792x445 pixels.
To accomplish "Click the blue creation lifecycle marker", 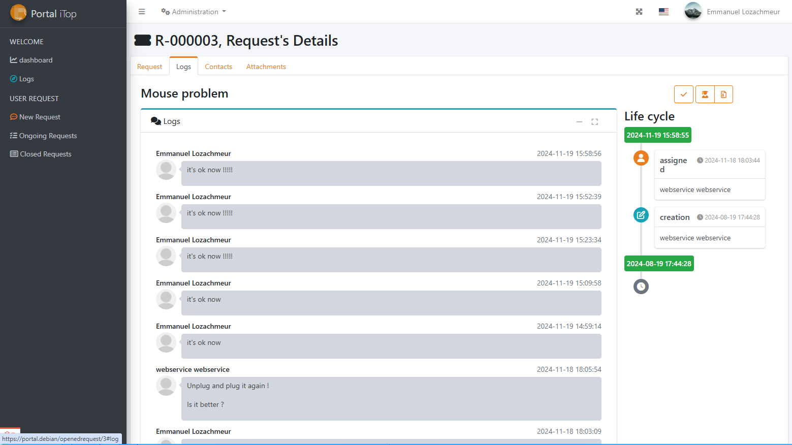I will 641,215.
